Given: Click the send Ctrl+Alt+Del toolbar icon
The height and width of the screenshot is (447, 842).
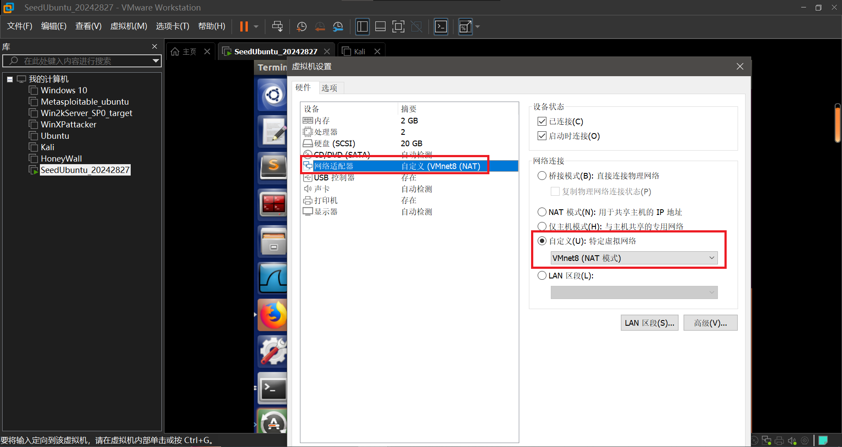Looking at the screenshot, I should click(277, 27).
